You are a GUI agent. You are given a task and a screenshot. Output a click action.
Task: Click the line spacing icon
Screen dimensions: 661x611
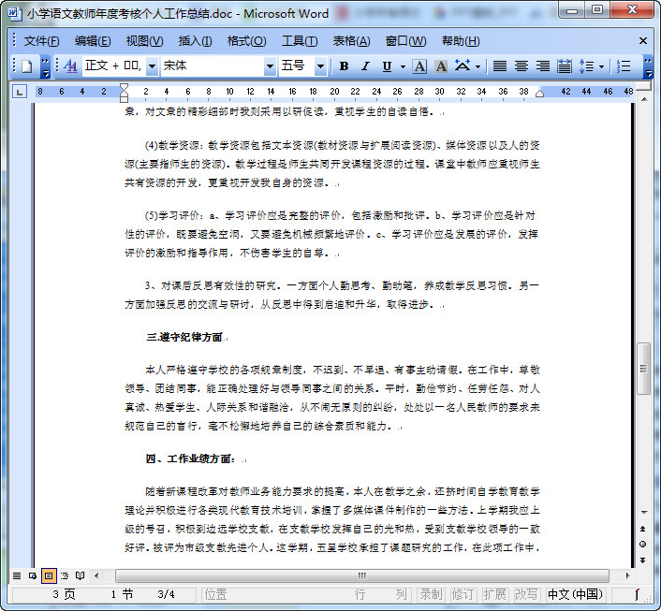pos(586,66)
